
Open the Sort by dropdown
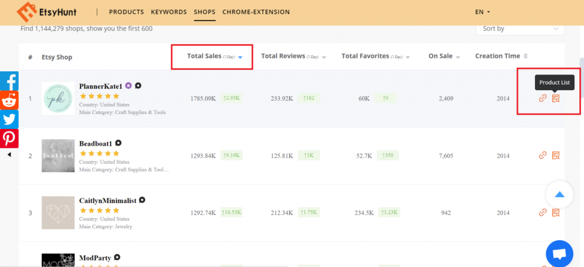pos(520,29)
